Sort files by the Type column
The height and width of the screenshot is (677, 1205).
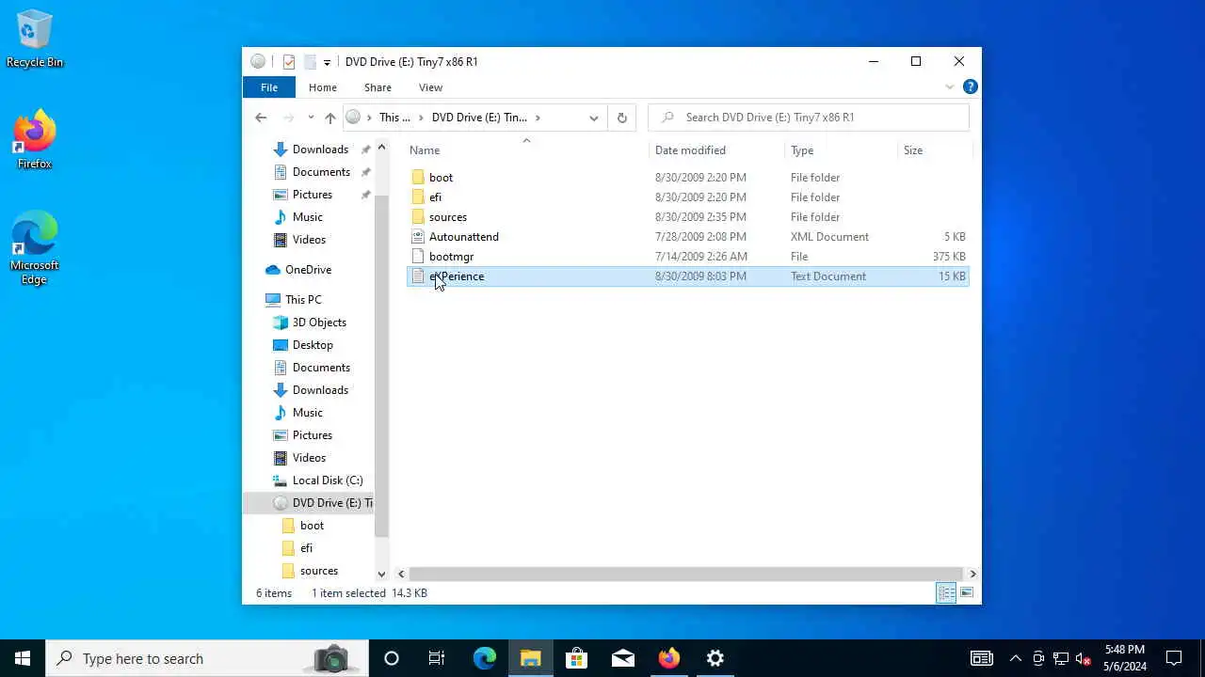pos(802,150)
